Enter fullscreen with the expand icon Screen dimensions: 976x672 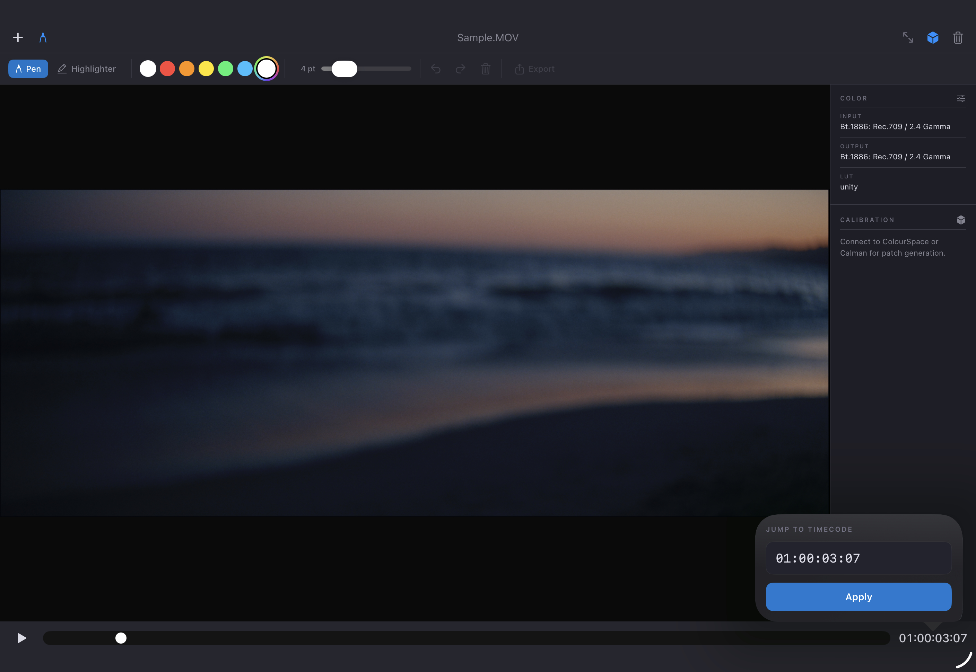tap(908, 37)
